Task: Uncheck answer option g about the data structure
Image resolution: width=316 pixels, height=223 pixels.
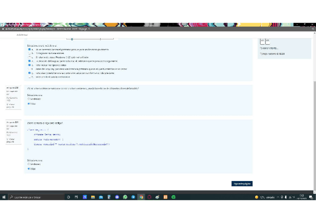Action: click(29, 73)
